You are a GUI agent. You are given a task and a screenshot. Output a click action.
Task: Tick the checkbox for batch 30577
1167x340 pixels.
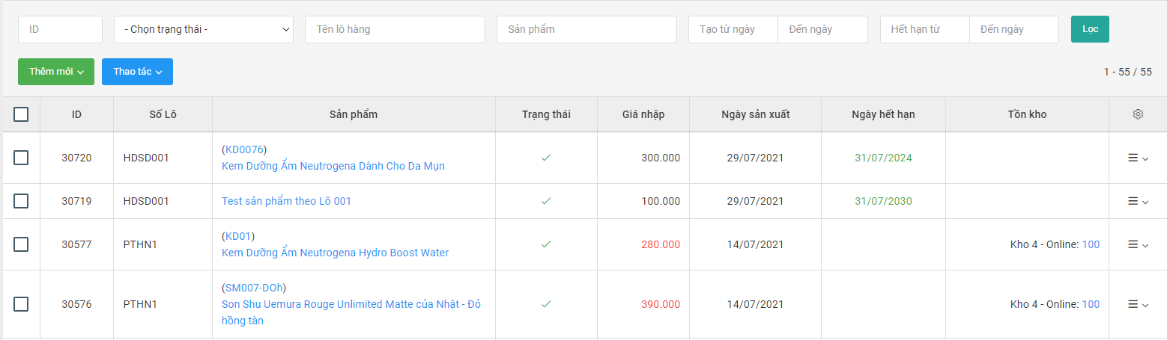coord(21,244)
